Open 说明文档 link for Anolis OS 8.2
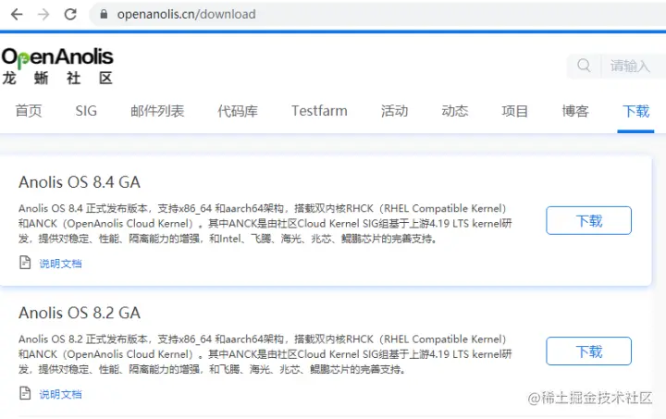The image size is (666, 419). point(60,394)
